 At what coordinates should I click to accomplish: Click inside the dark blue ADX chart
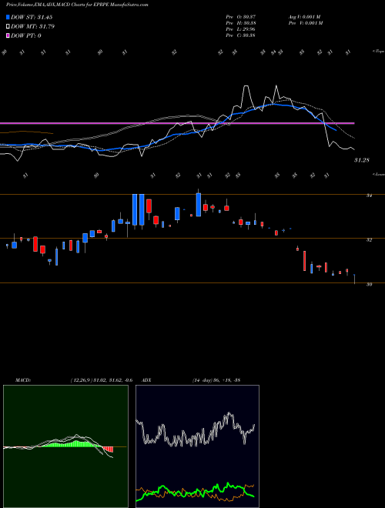(197, 446)
